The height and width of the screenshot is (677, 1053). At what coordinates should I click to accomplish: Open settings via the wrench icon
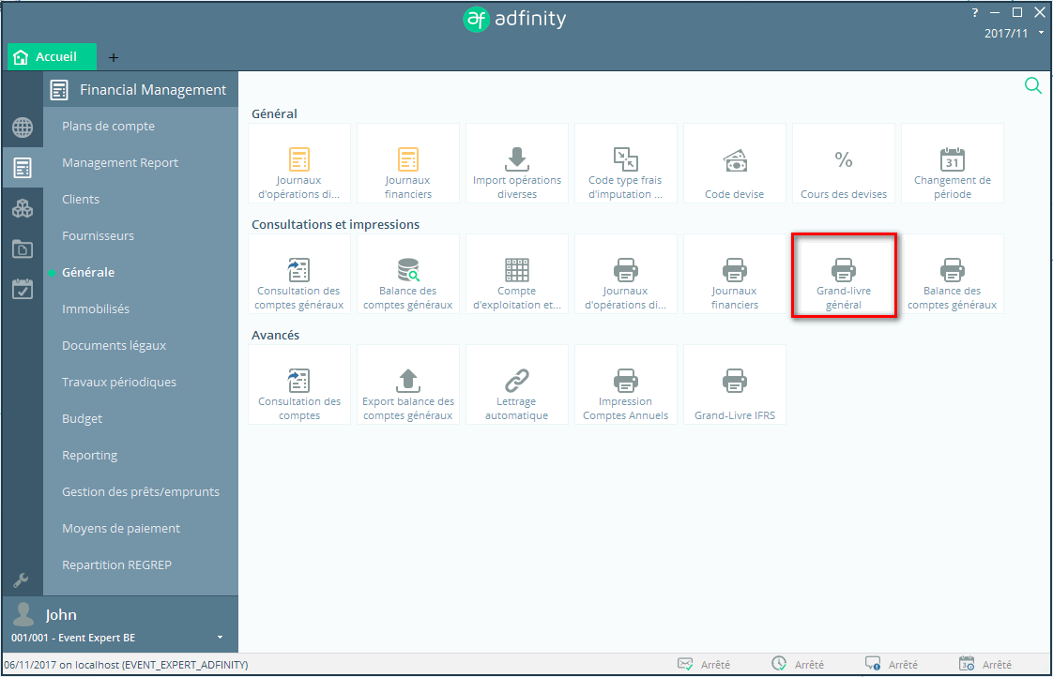(x=21, y=580)
